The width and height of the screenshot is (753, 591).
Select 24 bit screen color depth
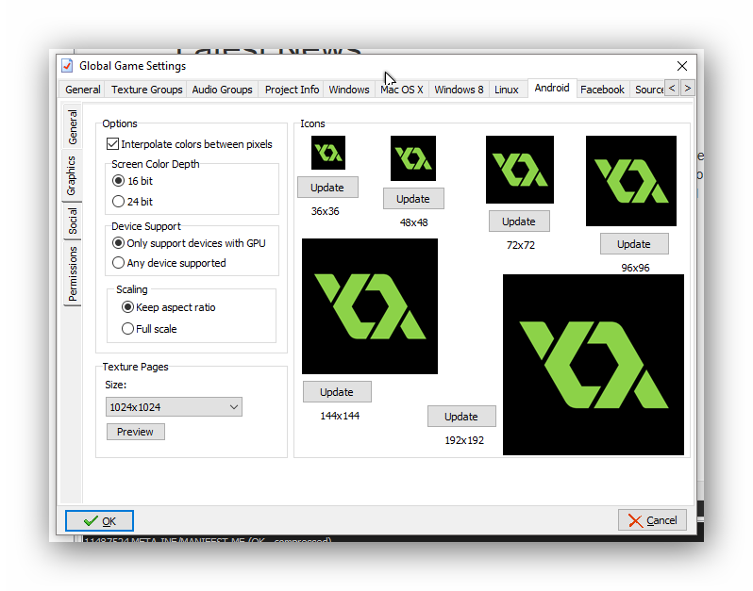click(x=118, y=201)
